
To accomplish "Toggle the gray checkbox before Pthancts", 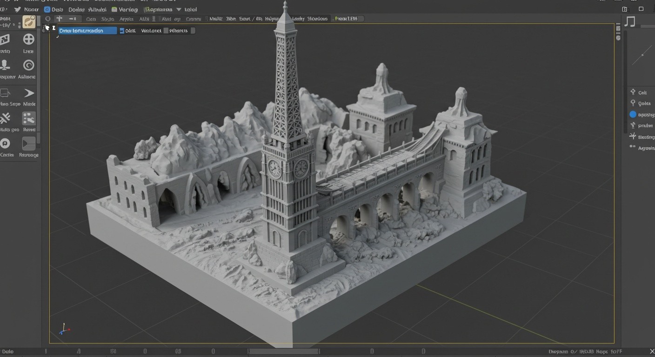I will (166, 31).
